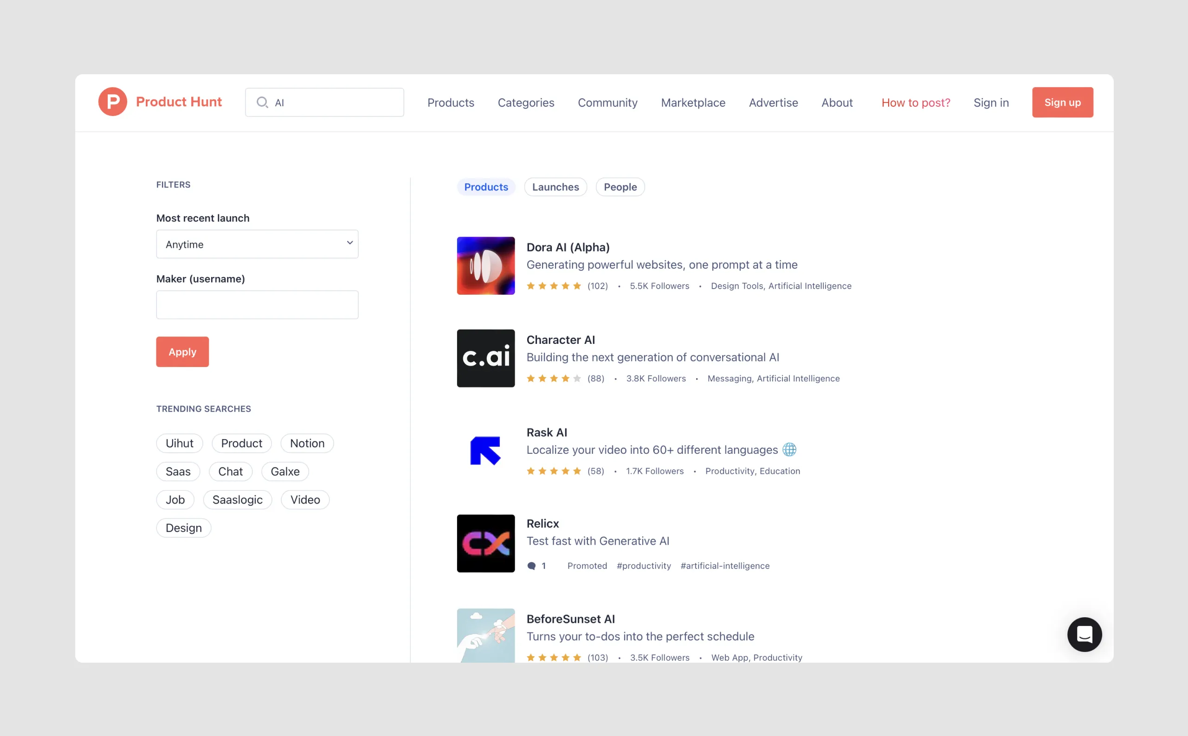Click the 3.8K Followers text
Screen dimensions: 1188x736
pos(656,378)
